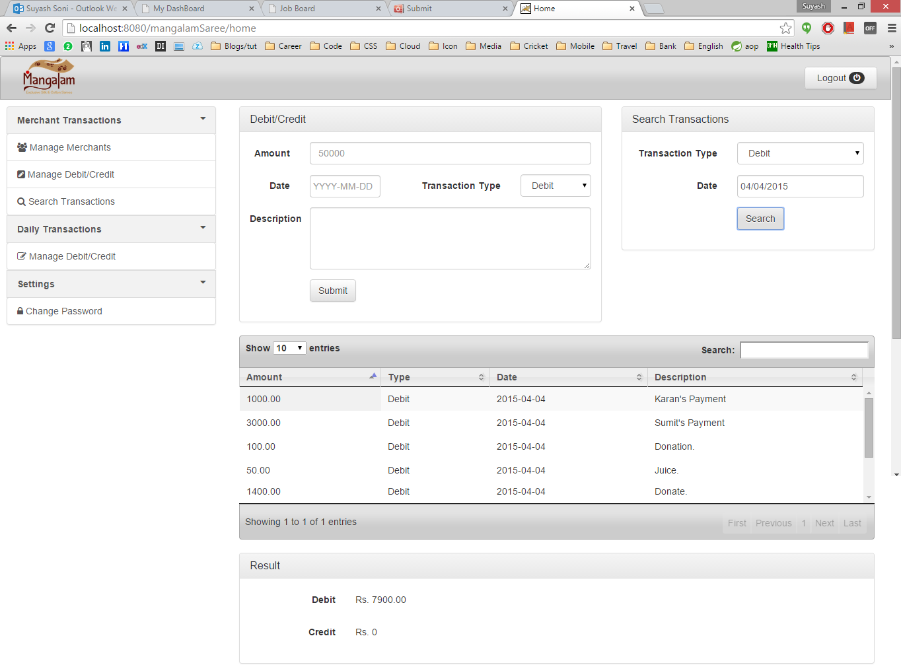
Task: Sort the table by Date column
Action: point(569,377)
